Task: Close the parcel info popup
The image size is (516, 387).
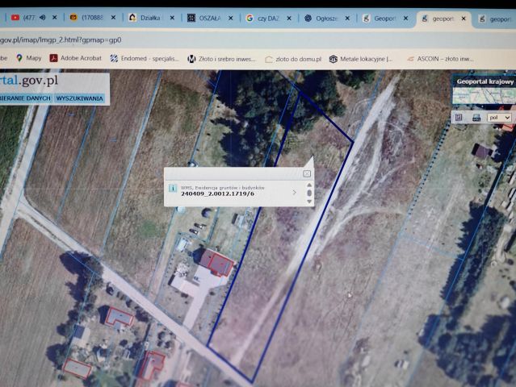Action: 307,174
